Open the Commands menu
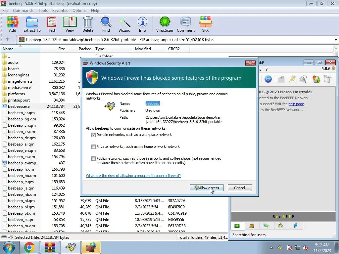 (x=23, y=10)
